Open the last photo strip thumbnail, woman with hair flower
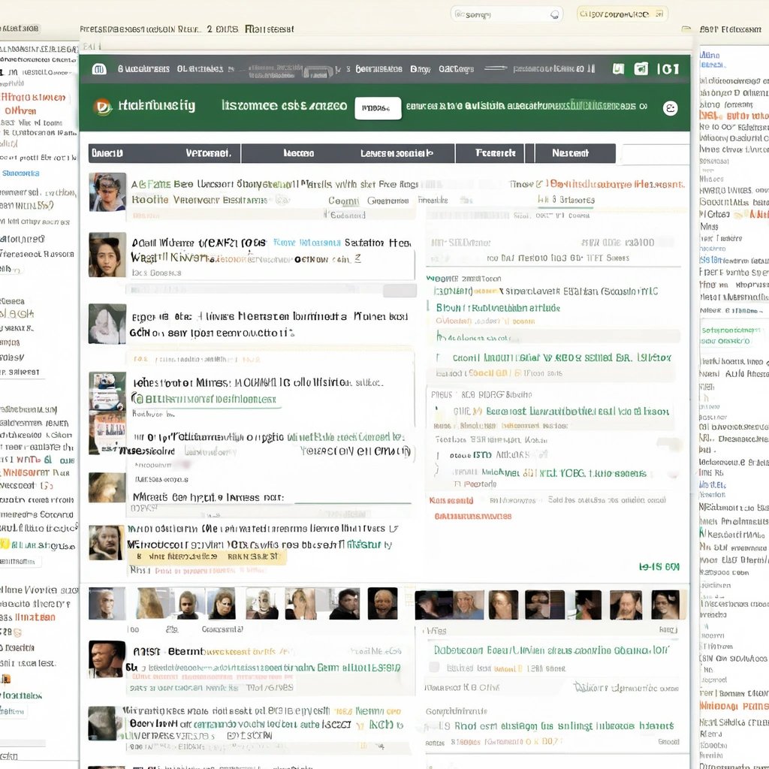 click(x=665, y=605)
